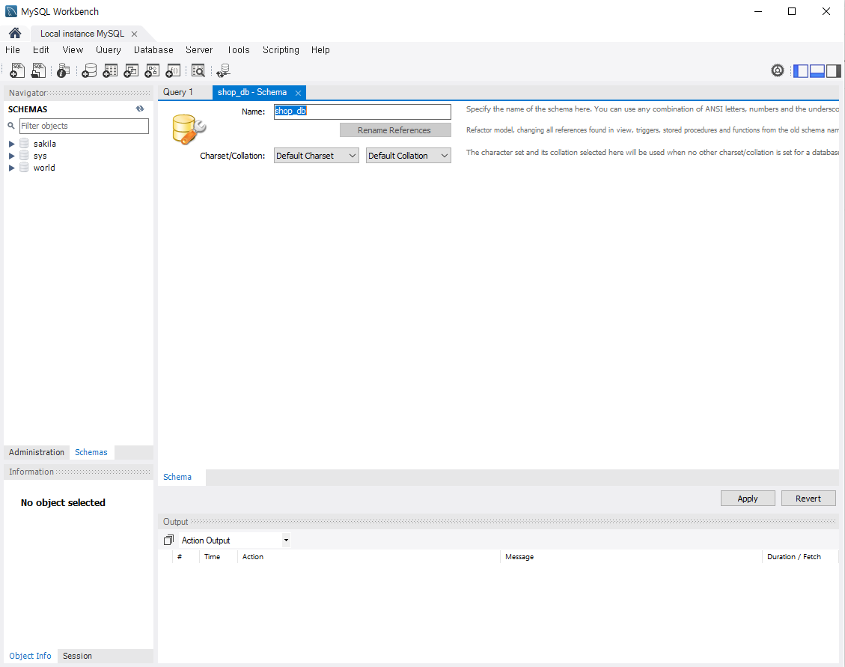This screenshot has height=667, width=845.
Task: Click the Message column header
Action: 630,556
